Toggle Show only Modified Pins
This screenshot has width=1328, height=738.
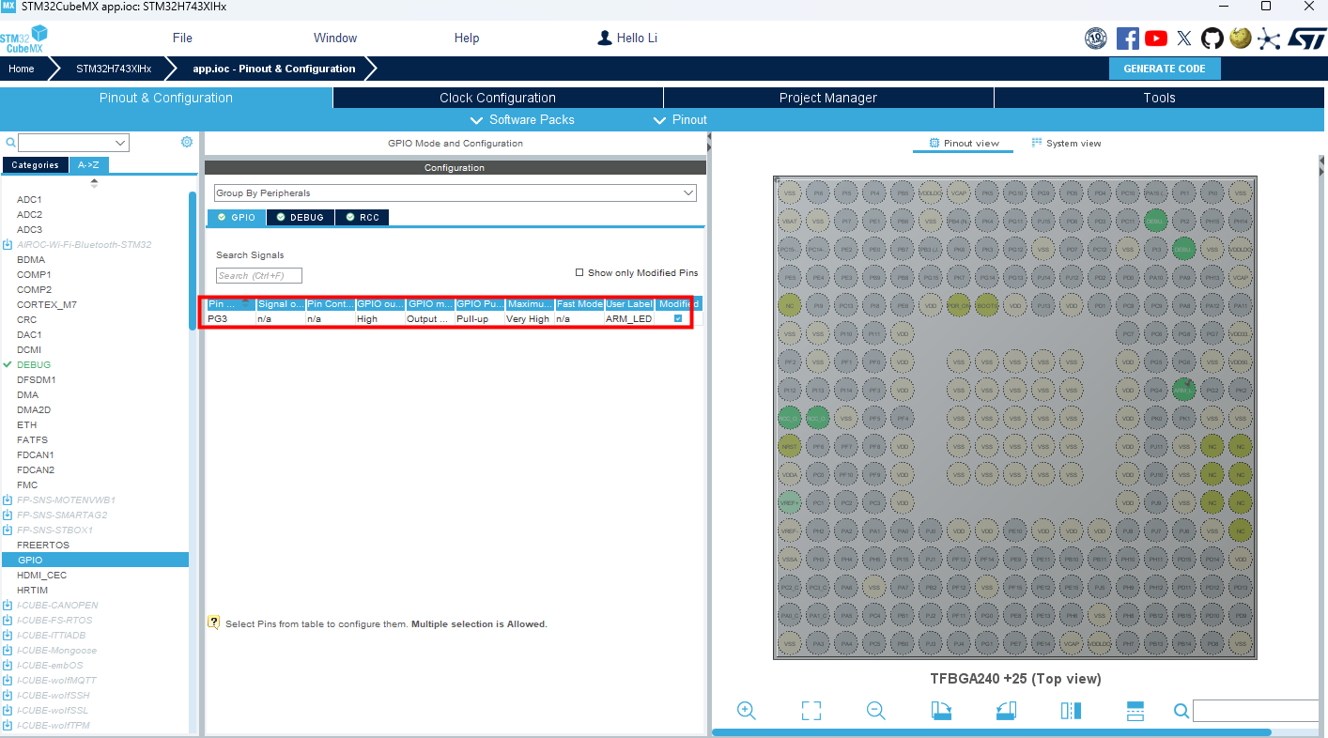(x=579, y=272)
